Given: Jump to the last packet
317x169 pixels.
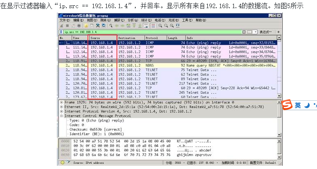Looking at the screenshot, I should 140,26.
